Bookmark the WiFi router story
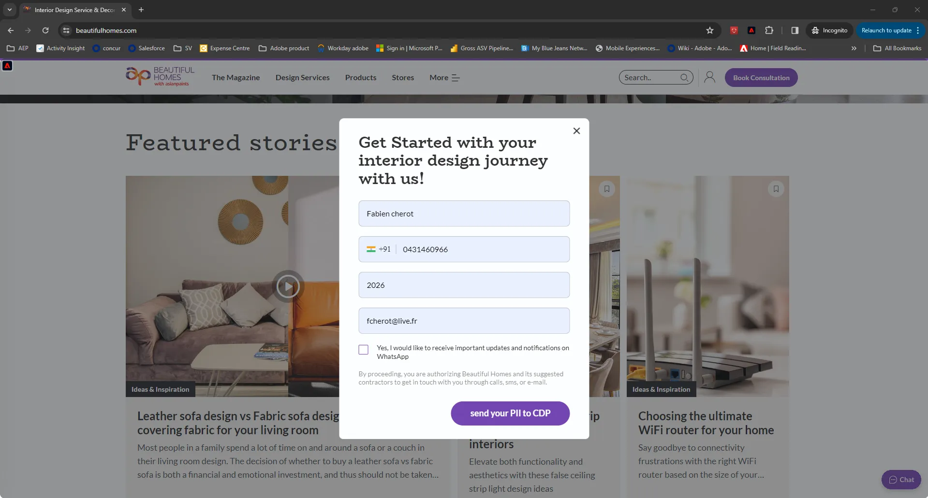The height and width of the screenshot is (498, 928). pos(776,189)
